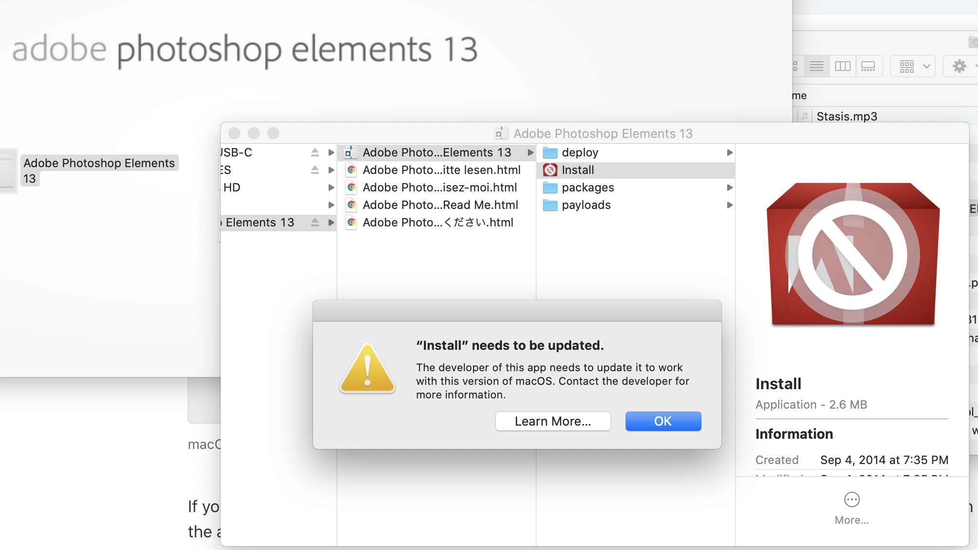Viewport: 978px width, 550px height.
Task: Select the Install application file
Action: pos(577,170)
